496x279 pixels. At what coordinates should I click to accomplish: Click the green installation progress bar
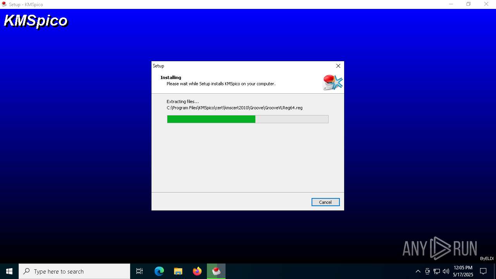[x=248, y=119]
